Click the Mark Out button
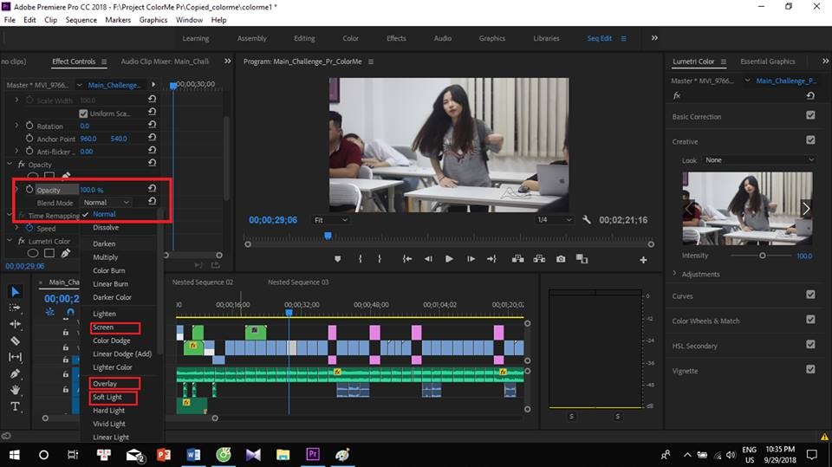 [x=380, y=259]
